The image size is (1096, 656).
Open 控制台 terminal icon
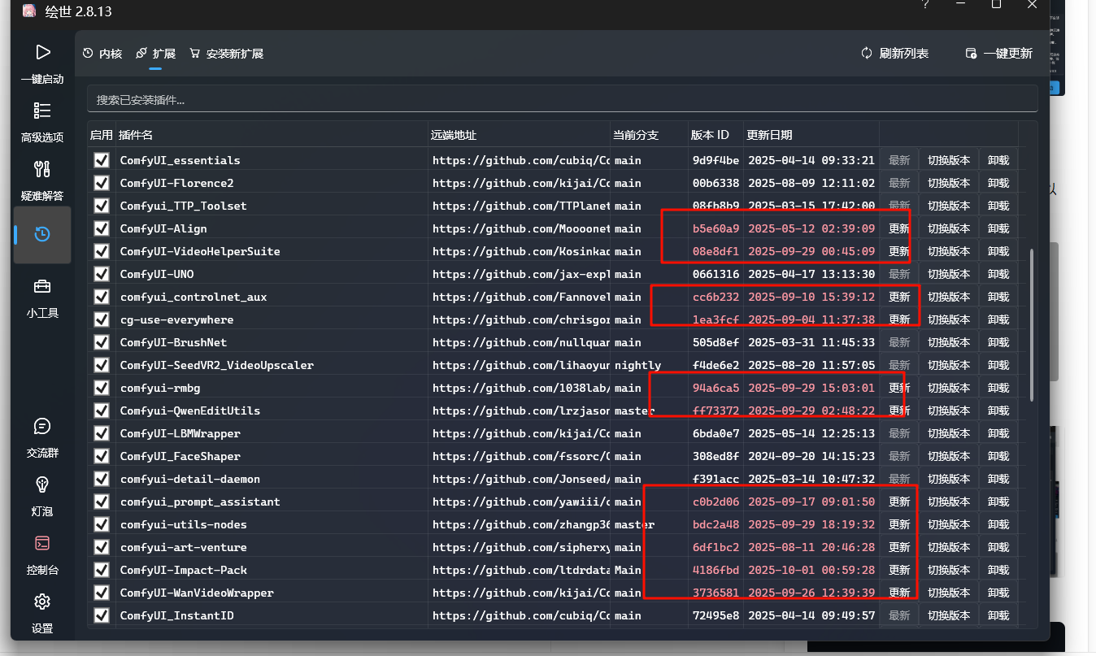(x=42, y=543)
